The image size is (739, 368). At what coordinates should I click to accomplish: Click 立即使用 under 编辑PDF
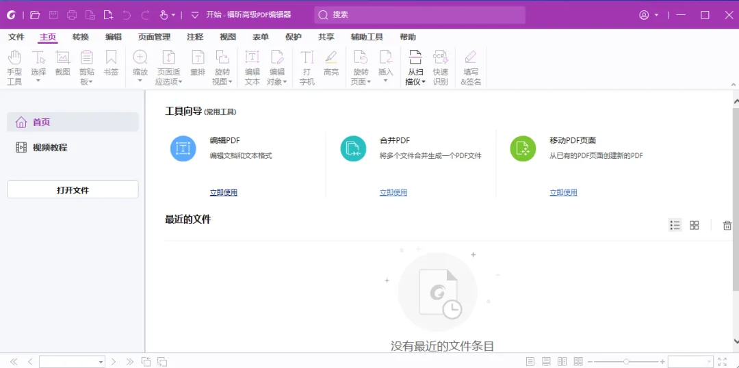click(x=223, y=192)
